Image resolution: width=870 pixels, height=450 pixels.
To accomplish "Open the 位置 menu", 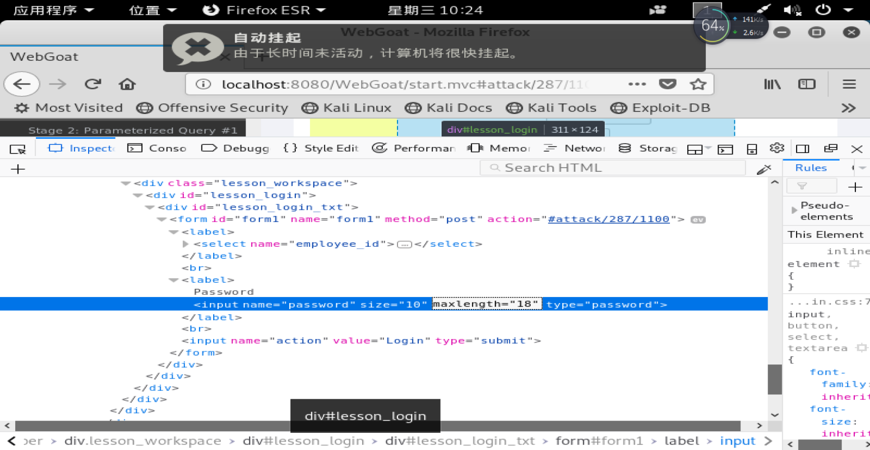I will 152,10.
